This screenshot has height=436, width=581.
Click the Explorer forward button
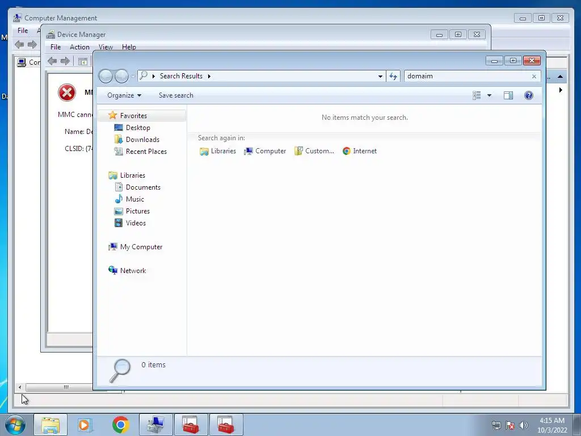(x=121, y=76)
